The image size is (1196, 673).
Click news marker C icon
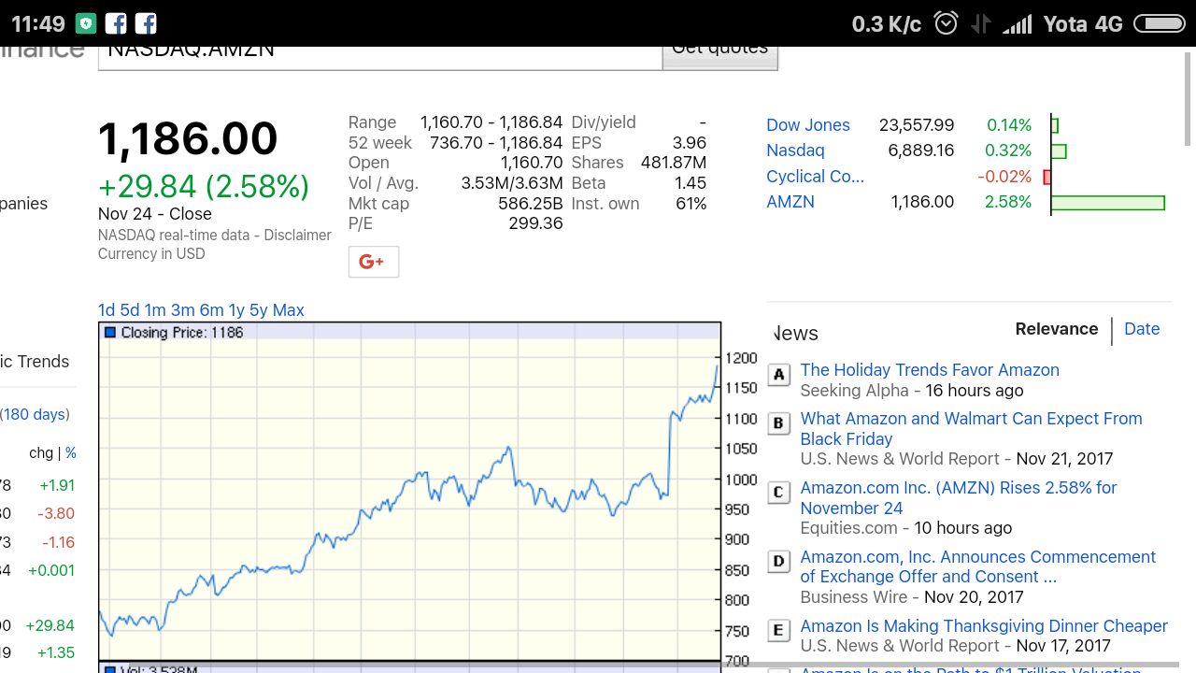[x=779, y=493]
